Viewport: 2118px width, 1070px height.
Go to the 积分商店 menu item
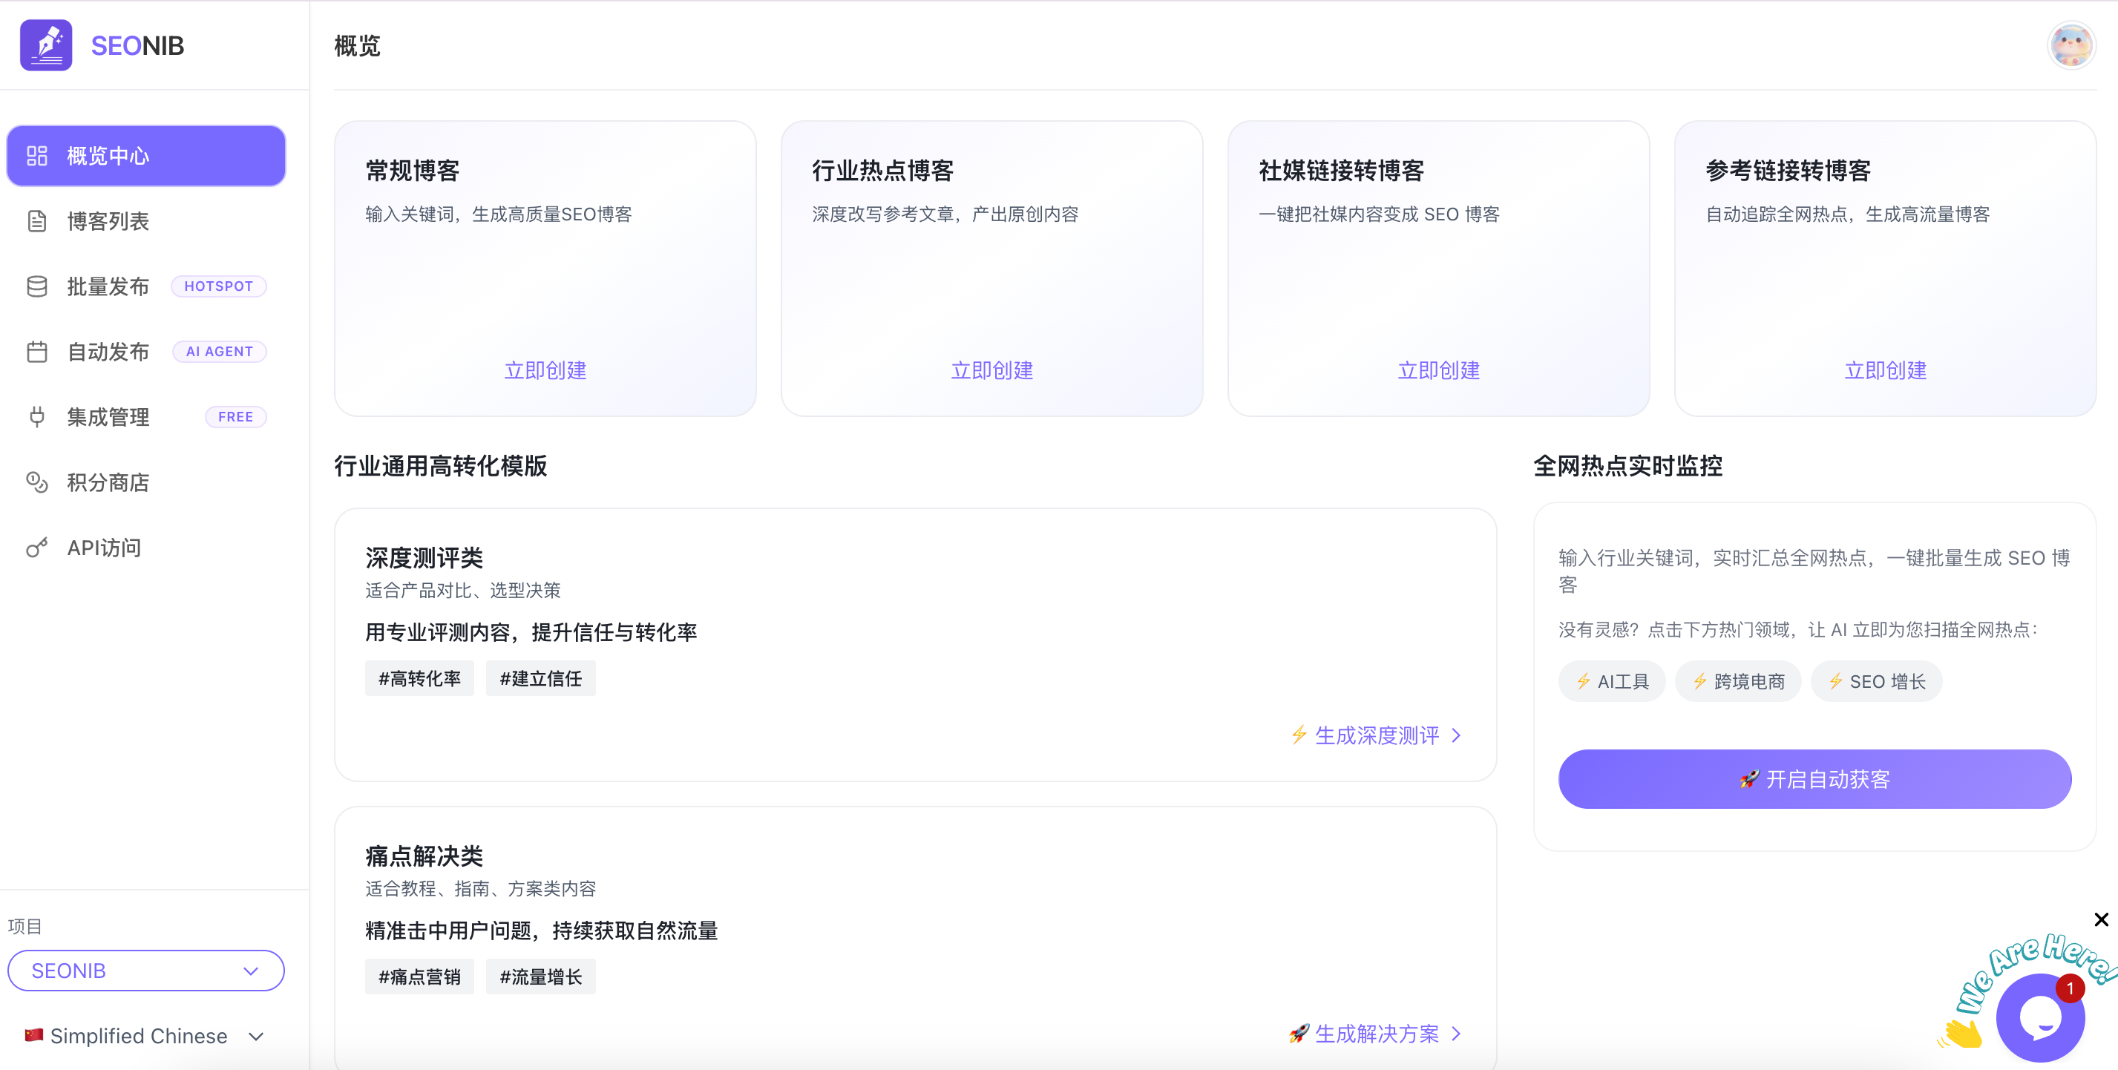(x=108, y=482)
